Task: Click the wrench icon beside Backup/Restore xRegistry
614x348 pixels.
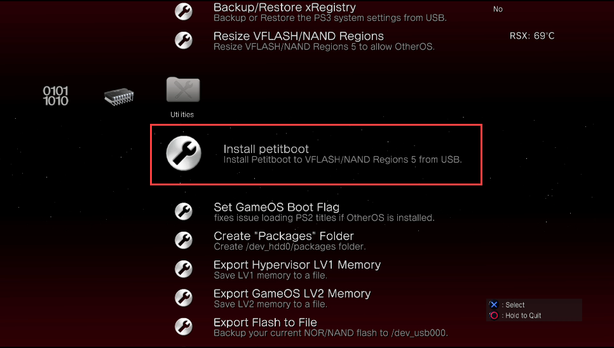Action: pyautogui.click(x=184, y=11)
